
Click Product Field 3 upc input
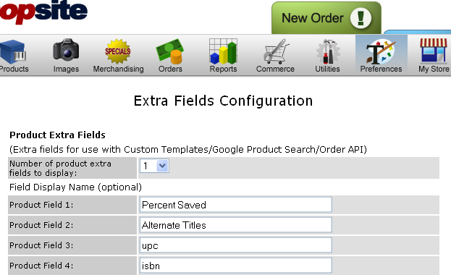235,245
